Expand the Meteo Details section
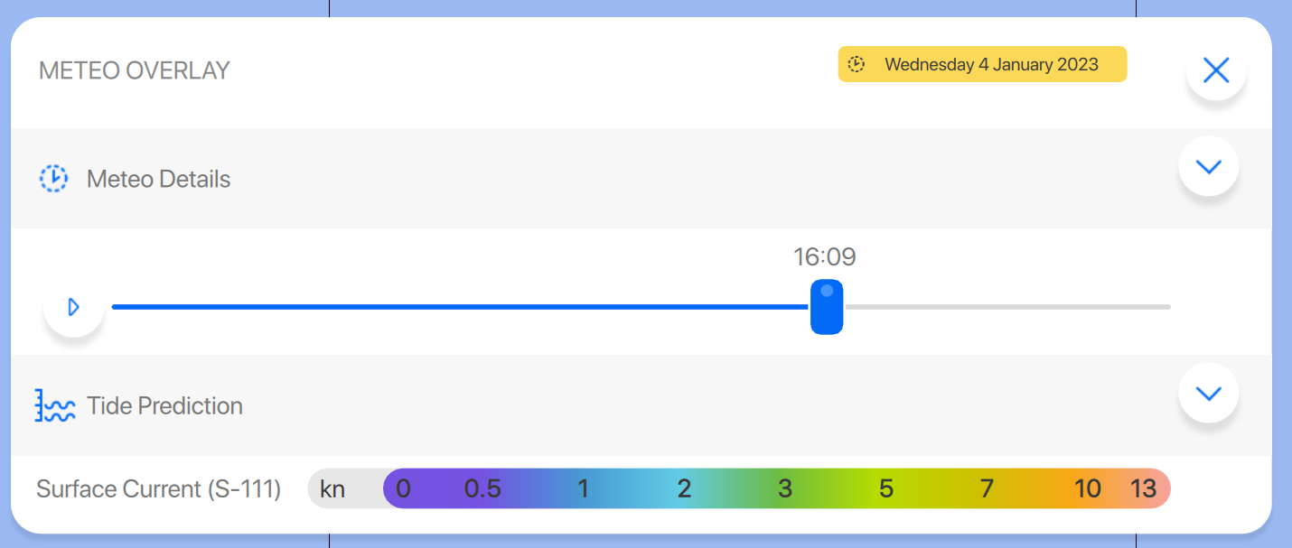 pyautogui.click(x=1208, y=167)
